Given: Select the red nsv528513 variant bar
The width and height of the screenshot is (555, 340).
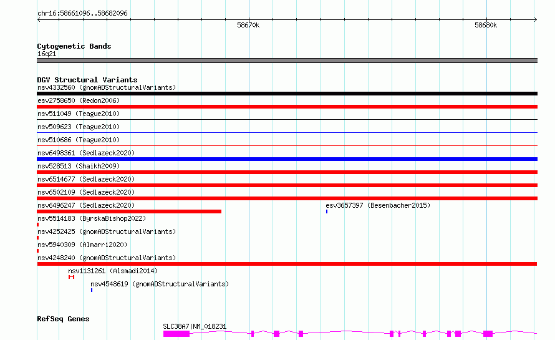Looking at the screenshot, I should pos(287,172).
